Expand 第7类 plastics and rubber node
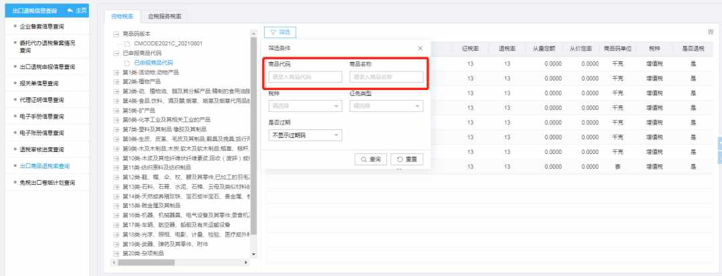The width and height of the screenshot is (722, 276). [116, 129]
